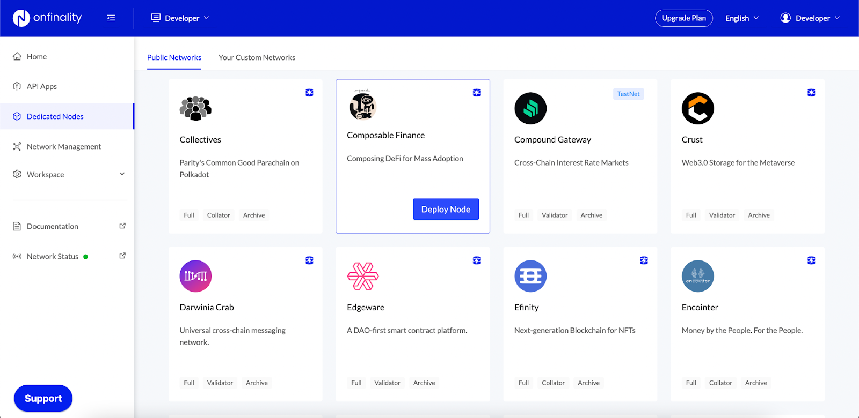Click badge icon on Collectives card

point(309,93)
